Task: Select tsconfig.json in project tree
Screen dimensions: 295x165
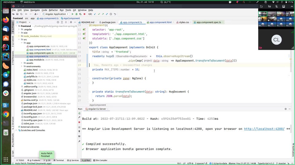Action: click(x=30, y=117)
